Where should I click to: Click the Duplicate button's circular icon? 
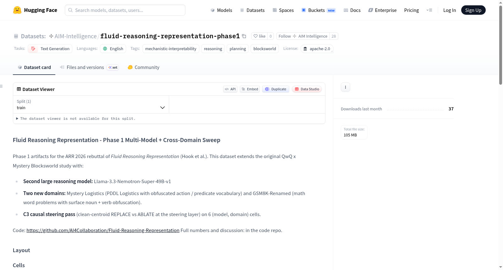point(267,89)
